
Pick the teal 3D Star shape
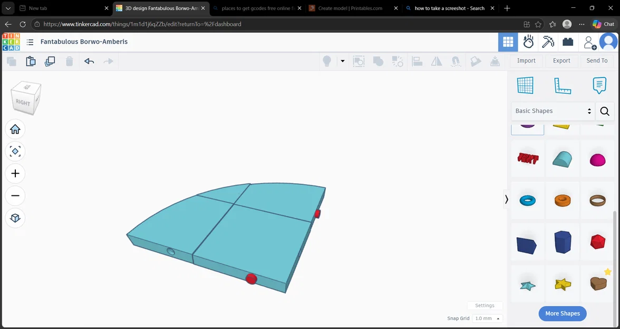point(527,285)
